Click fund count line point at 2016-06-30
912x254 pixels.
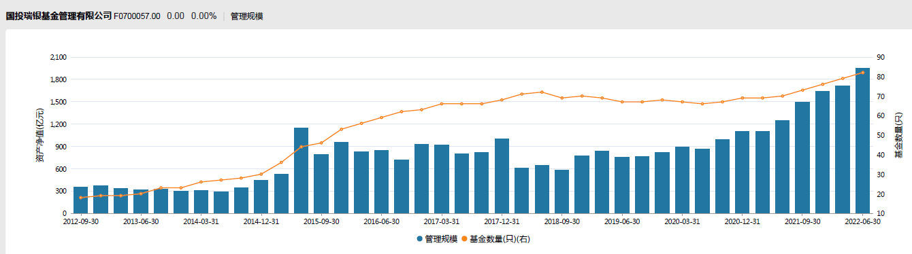pos(381,117)
